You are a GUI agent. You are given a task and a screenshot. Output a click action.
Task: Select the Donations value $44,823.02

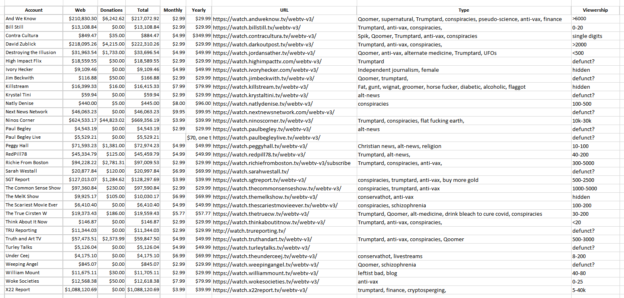coord(112,120)
